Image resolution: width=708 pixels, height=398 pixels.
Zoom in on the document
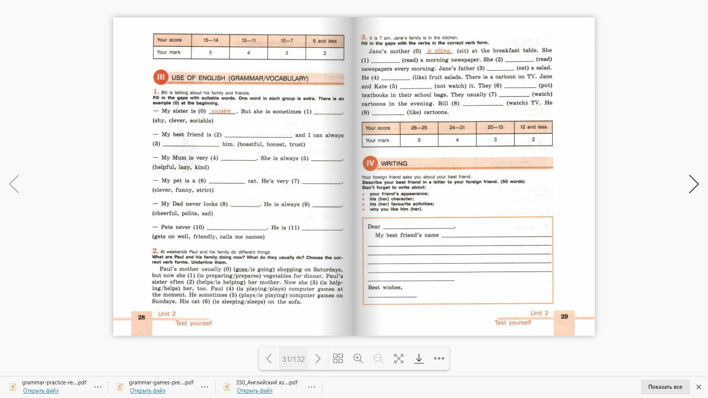(x=358, y=359)
